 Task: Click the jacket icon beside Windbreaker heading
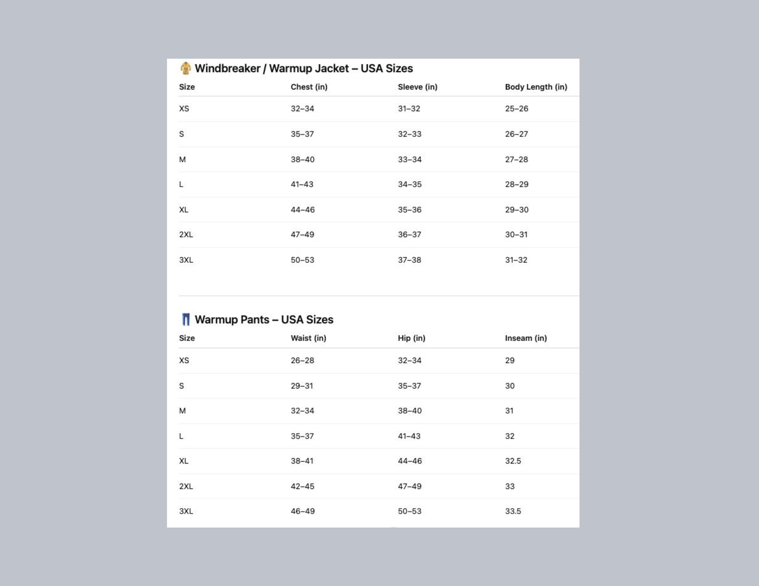point(186,68)
